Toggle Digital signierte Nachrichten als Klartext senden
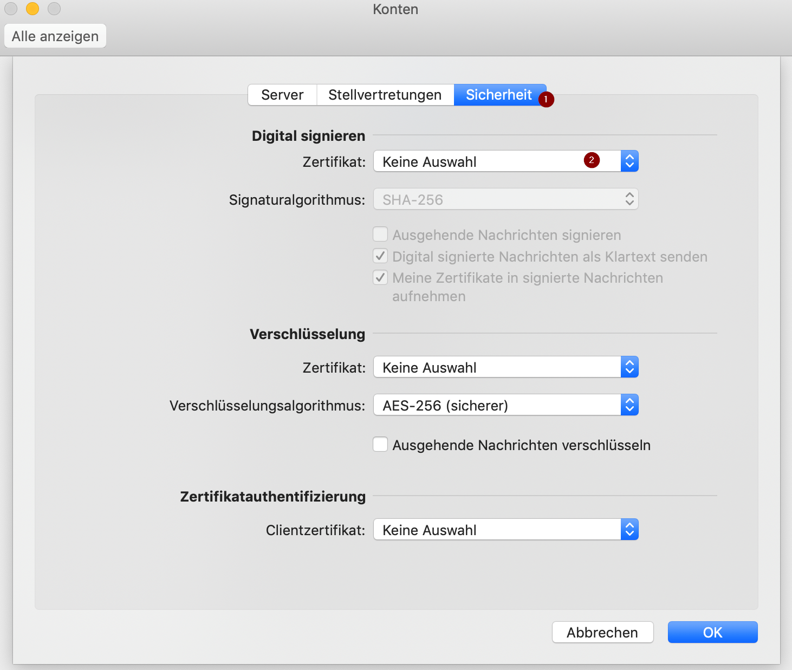The image size is (792, 670). click(380, 256)
